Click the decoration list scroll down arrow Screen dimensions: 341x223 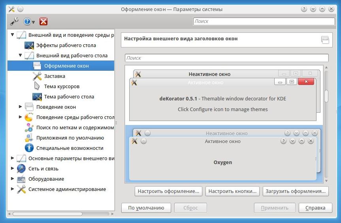[x=326, y=181]
